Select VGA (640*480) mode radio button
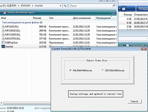Image resolution: width=148 pixels, height=112 pixels. click(70, 71)
